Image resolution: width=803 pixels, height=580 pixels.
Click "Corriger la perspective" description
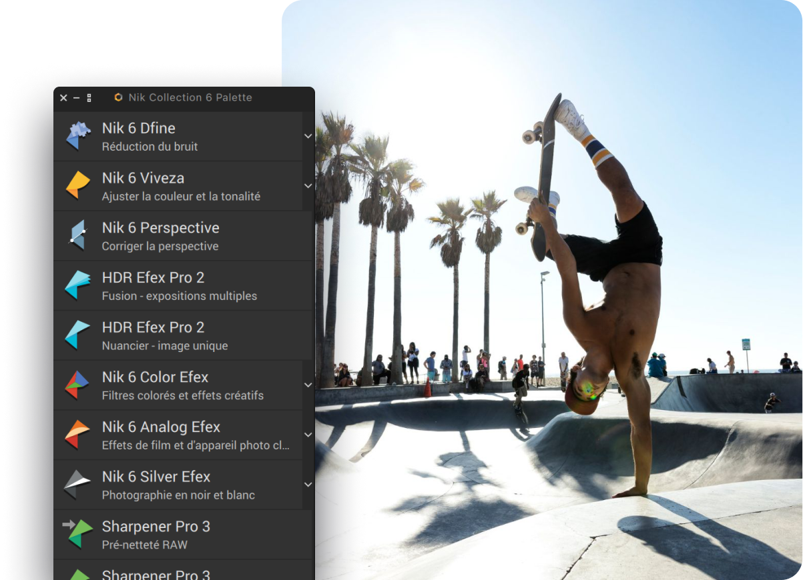(x=160, y=247)
